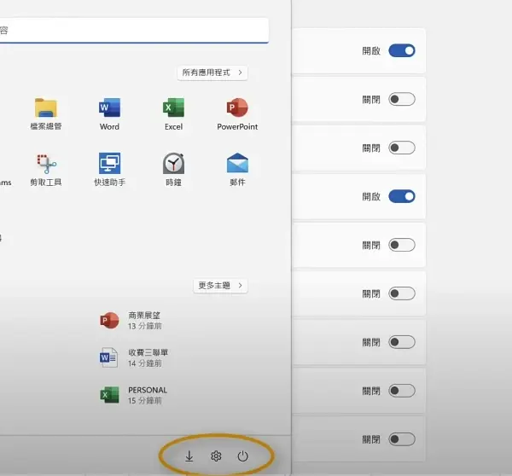Viewport: 512px width, 476px height.
Task: Turn off the first 開啟 toggle
Action: [x=401, y=51]
